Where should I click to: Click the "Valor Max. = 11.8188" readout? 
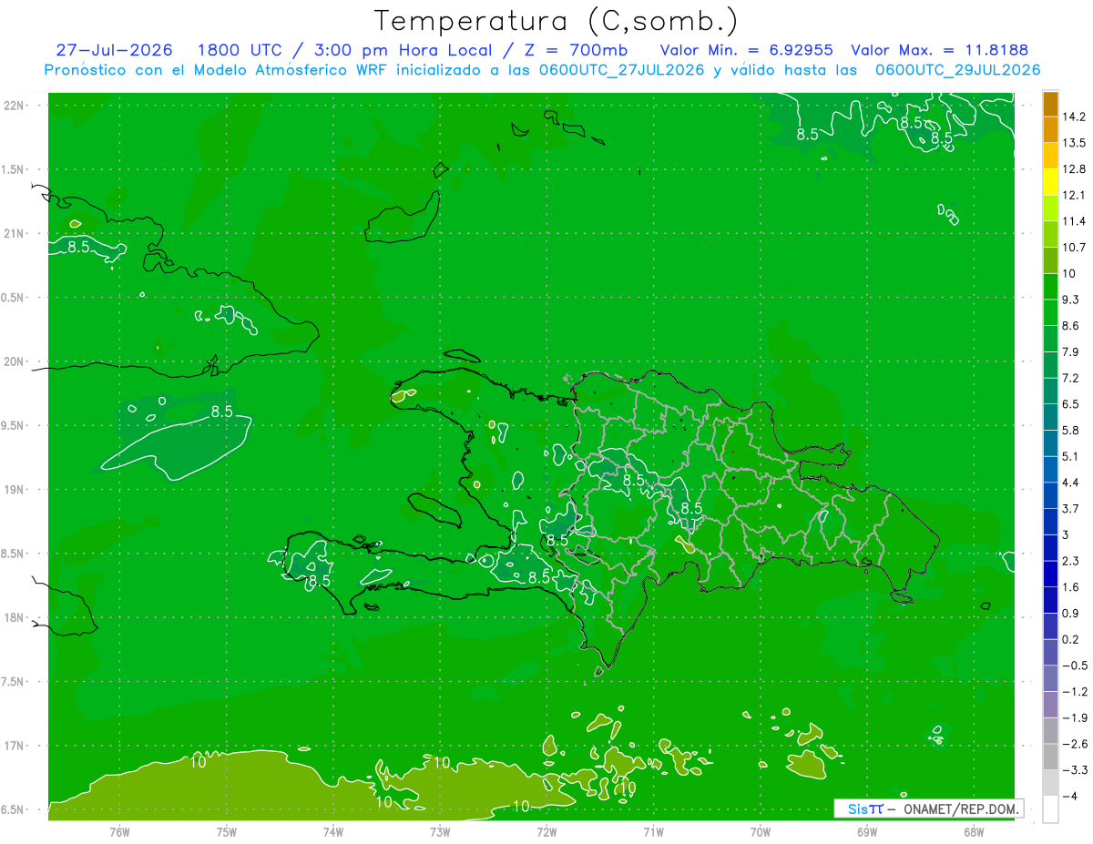click(x=940, y=50)
